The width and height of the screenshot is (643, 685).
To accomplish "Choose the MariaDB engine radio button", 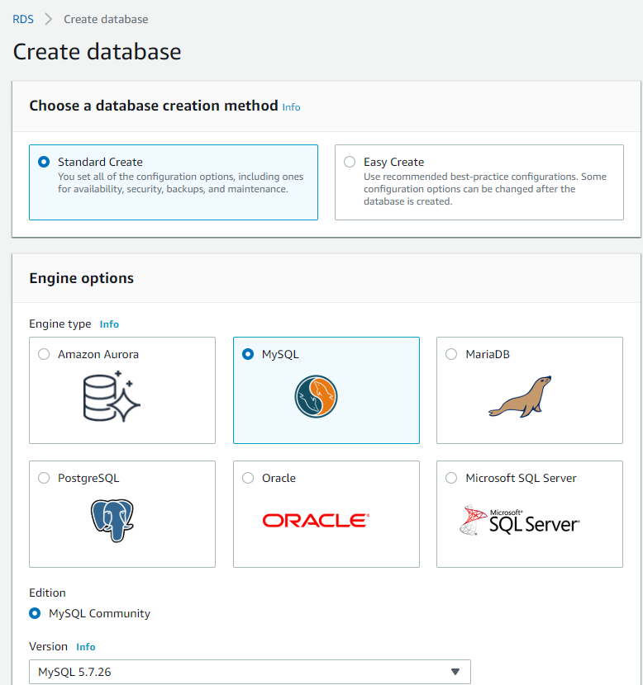I will click(451, 353).
